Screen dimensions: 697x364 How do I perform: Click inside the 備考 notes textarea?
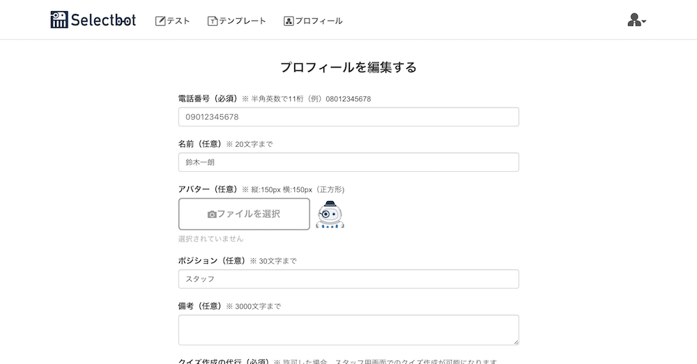348,330
